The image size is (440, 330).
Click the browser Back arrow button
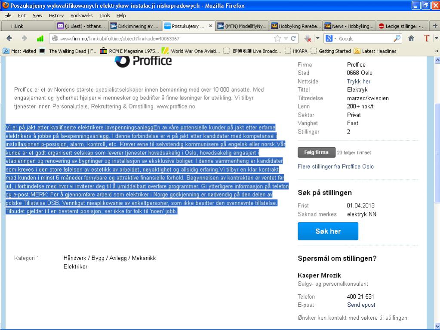point(9,39)
